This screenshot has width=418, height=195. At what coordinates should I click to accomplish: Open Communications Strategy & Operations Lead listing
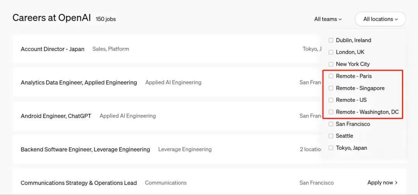(79, 183)
